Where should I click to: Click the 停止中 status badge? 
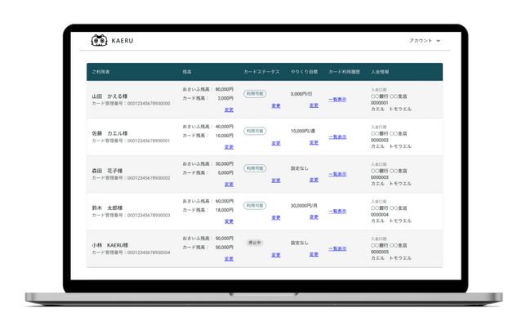(x=255, y=243)
